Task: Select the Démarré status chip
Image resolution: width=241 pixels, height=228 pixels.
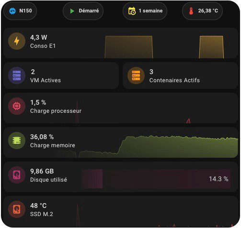Action: [83, 11]
